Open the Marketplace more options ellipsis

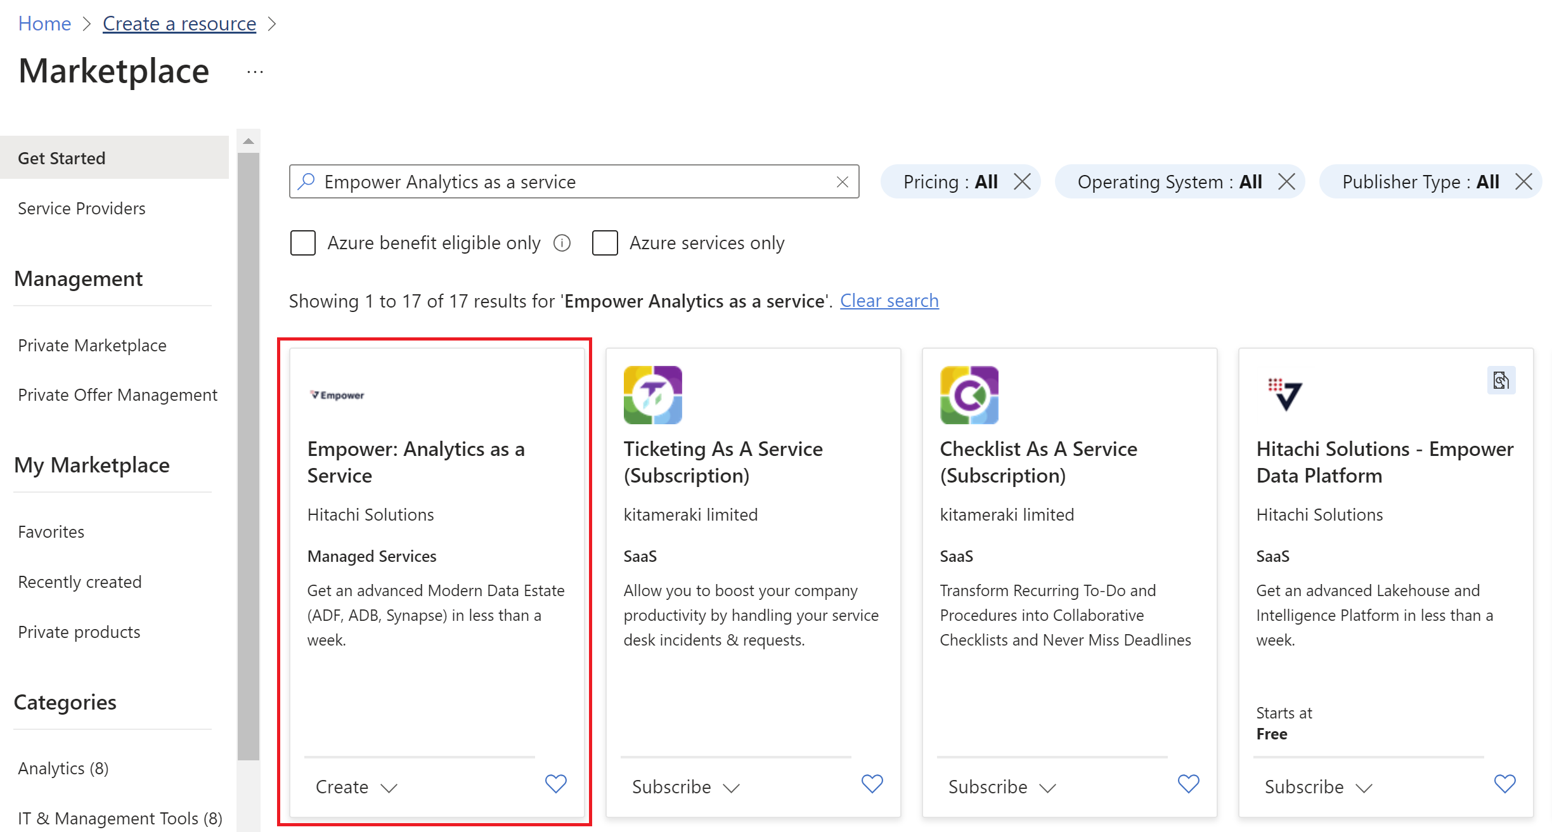pyautogui.click(x=255, y=72)
